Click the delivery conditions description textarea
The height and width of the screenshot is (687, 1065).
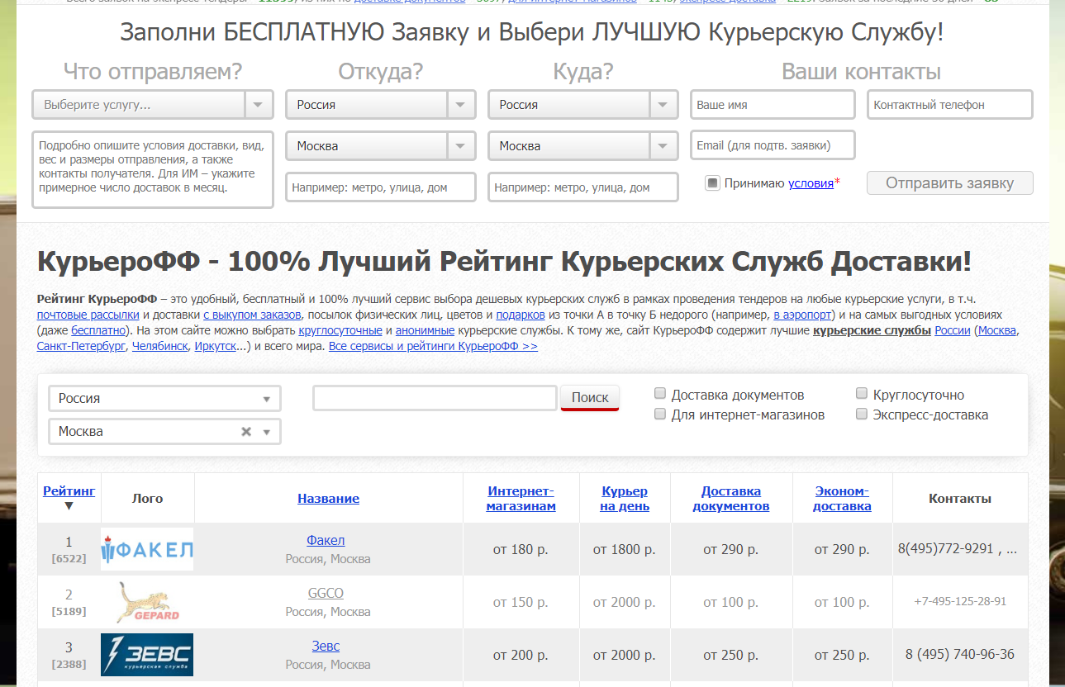coord(152,168)
